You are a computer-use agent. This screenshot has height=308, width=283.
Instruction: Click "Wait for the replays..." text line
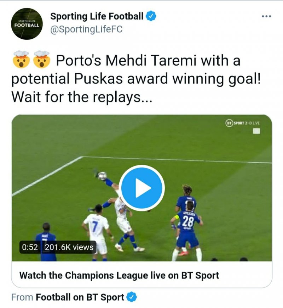coord(82,97)
